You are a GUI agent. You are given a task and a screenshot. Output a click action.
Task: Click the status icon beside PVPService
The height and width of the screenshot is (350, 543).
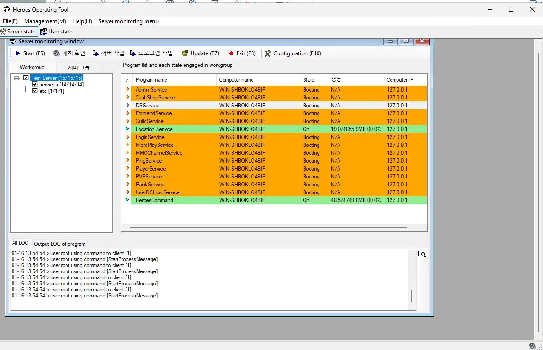(x=127, y=176)
